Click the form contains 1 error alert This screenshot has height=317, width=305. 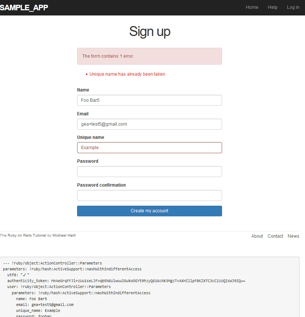pos(149,56)
